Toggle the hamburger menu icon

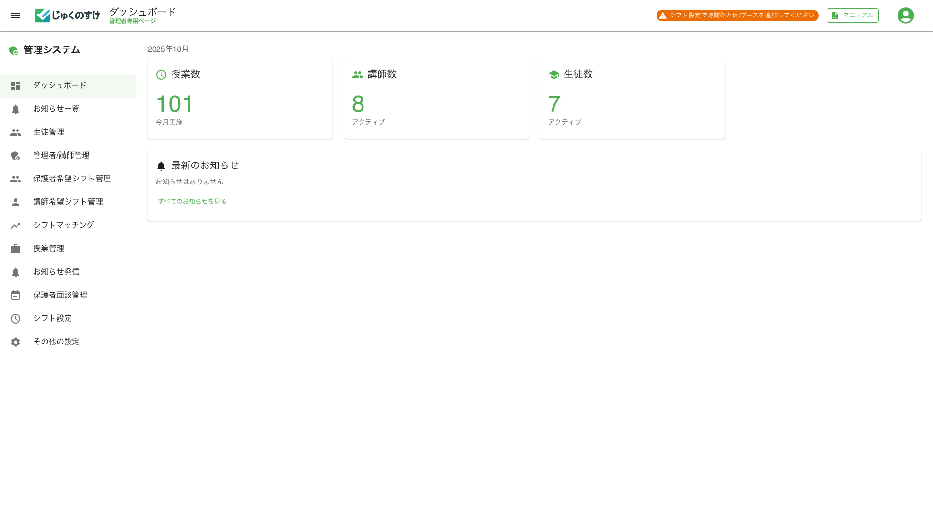(x=16, y=16)
